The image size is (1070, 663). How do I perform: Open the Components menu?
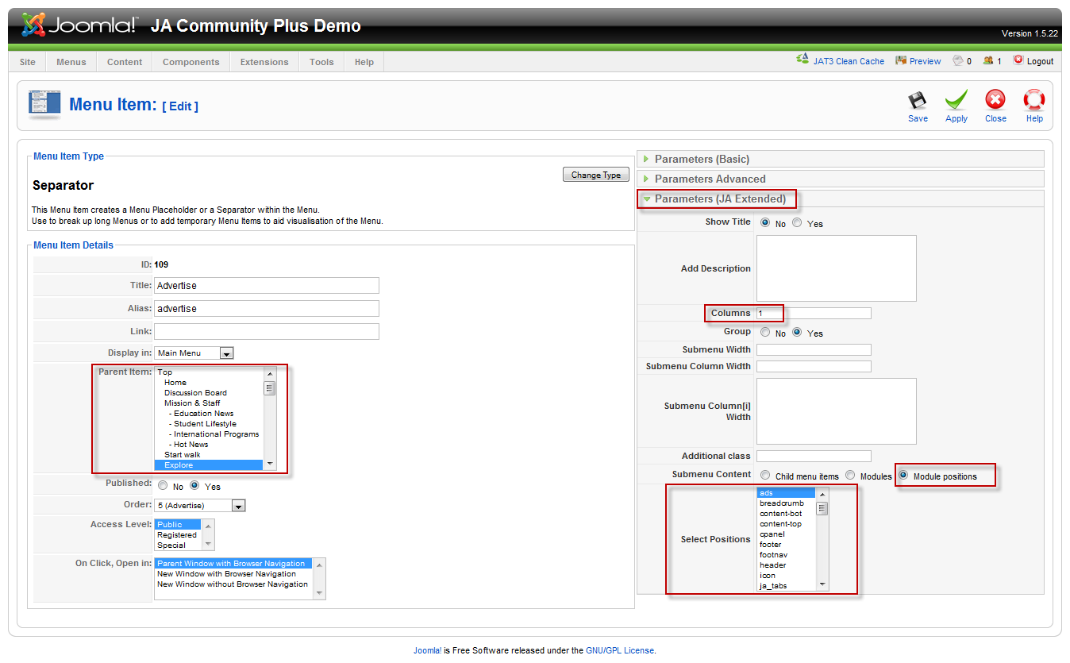click(191, 62)
